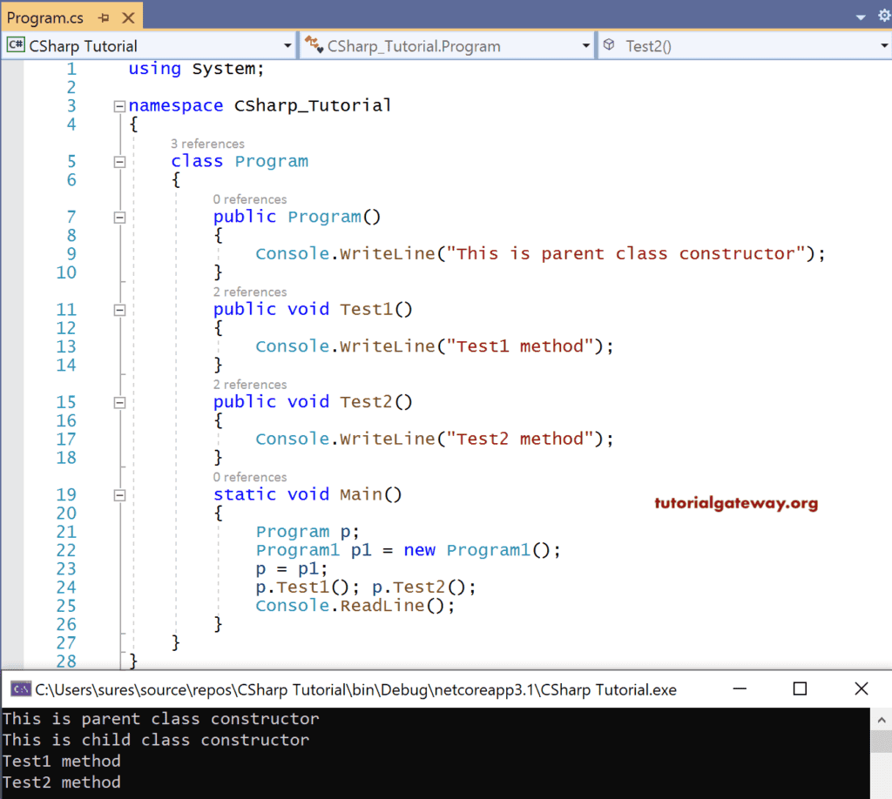The height and width of the screenshot is (799, 892).
Task: Open the settings gear in tab bar
Action: tap(883, 17)
